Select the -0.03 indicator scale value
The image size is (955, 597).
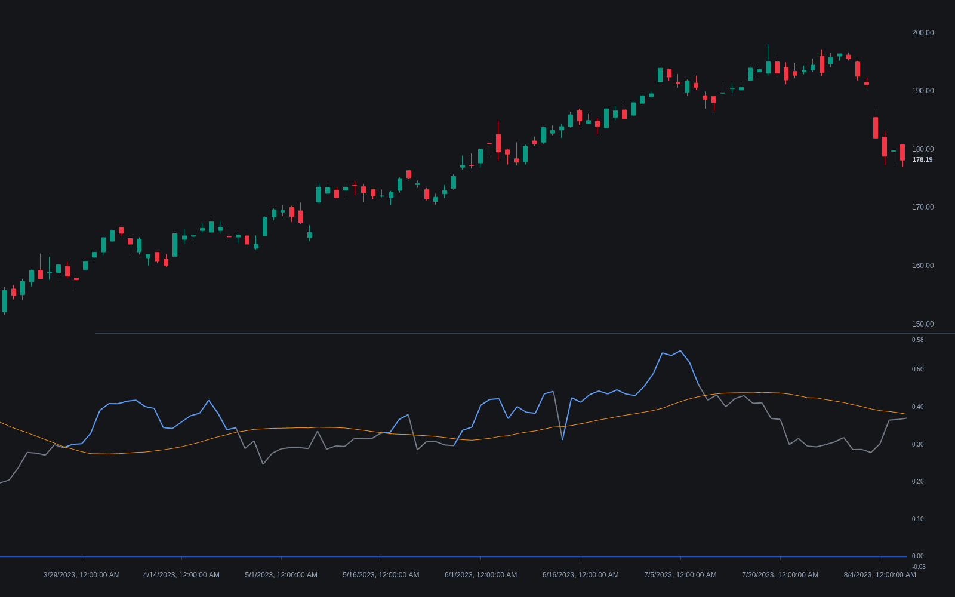919,567
